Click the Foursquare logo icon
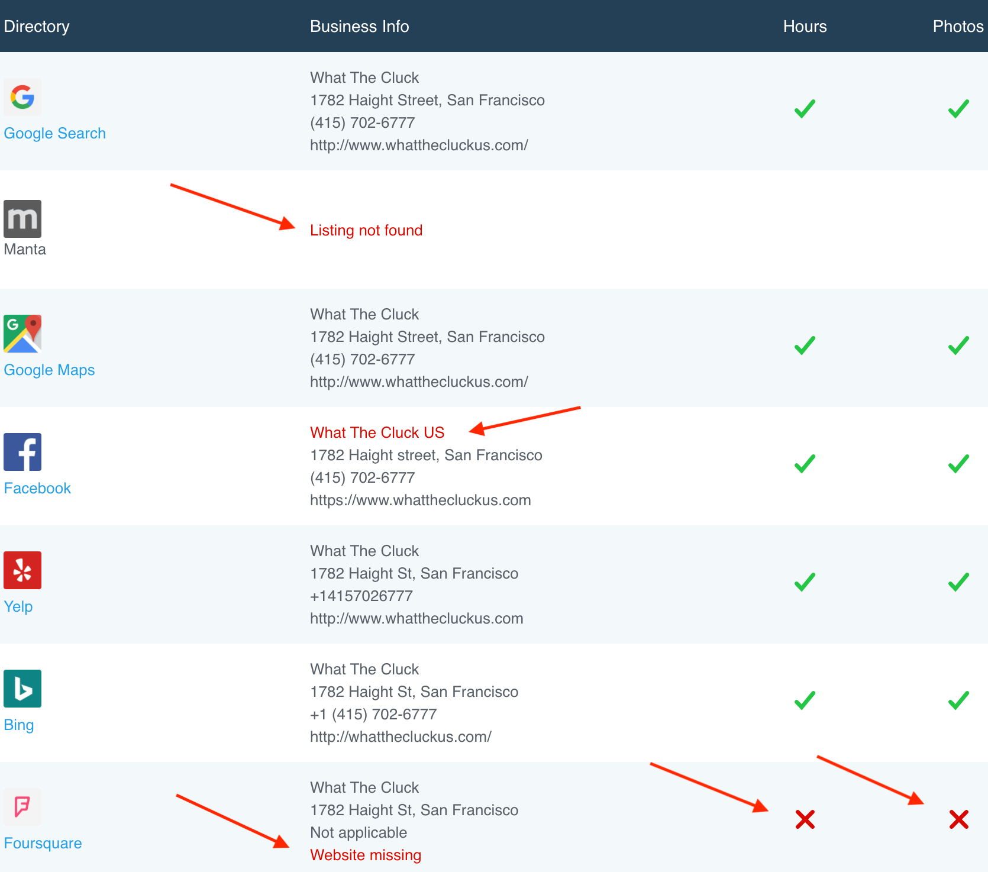 coord(22,807)
